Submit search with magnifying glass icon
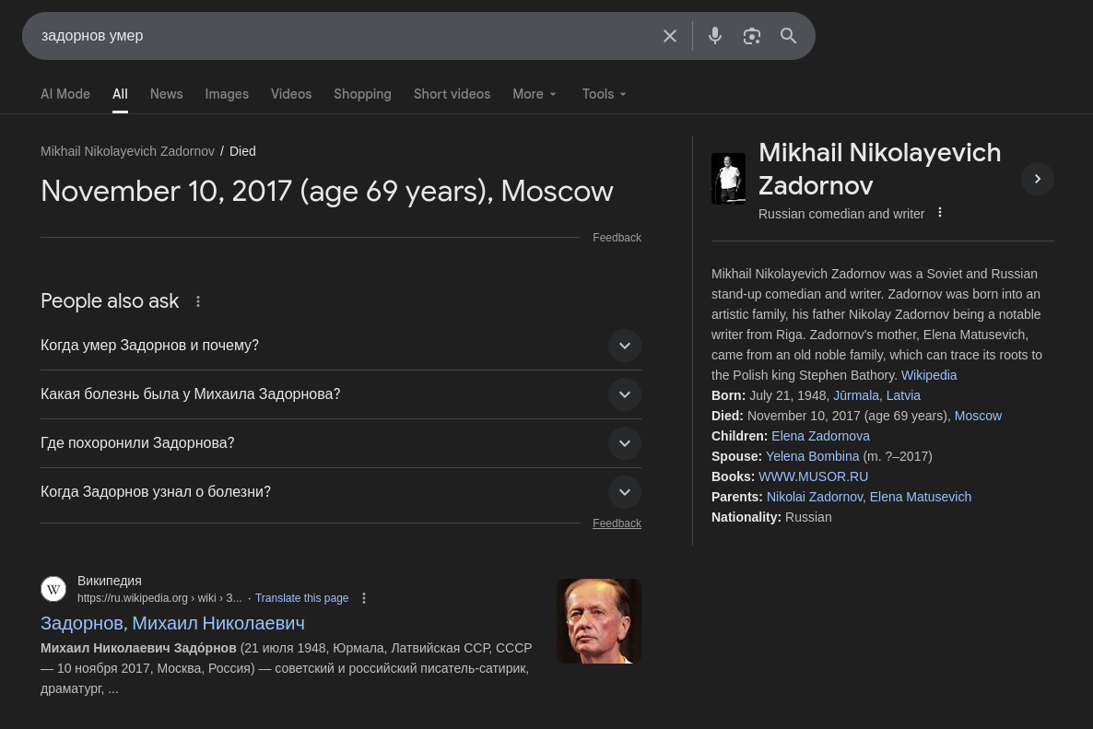 (x=788, y=36)
